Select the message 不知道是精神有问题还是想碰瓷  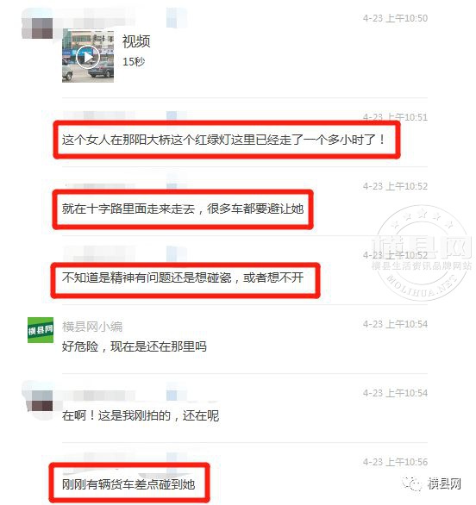pyautogui.click(x=183, y=277)
